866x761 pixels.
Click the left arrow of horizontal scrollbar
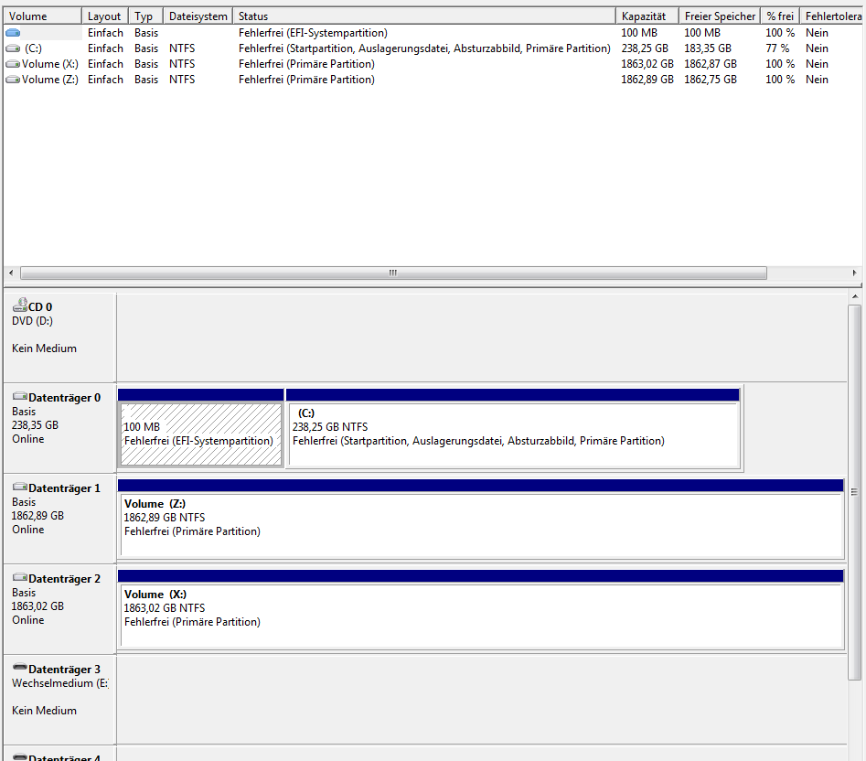click(11, 273)
